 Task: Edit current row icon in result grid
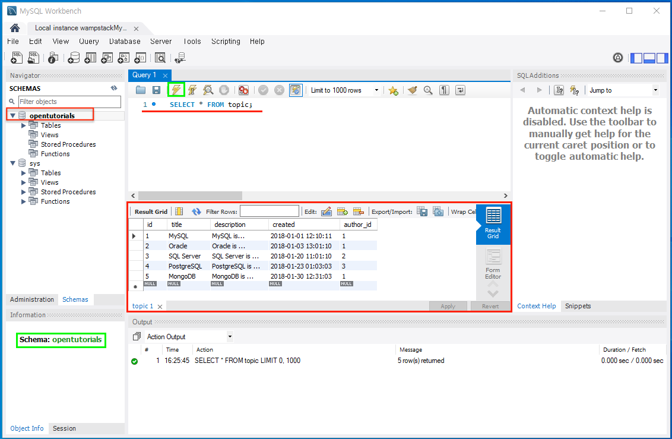pos(327,211)
